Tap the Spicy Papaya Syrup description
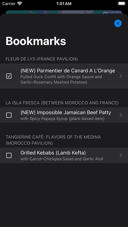 pyautogui.click(x=62, y=119)
